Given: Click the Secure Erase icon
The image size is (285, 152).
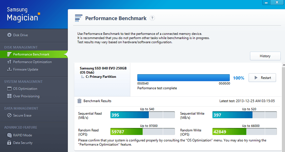Looking at the screenshot, I should coord(10,115).
